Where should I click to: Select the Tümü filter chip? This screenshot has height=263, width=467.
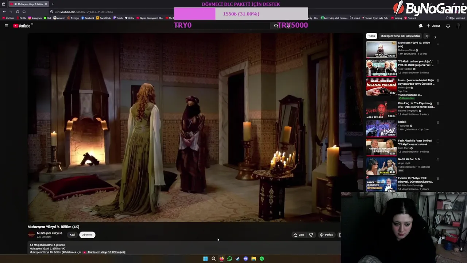[371, 36]
